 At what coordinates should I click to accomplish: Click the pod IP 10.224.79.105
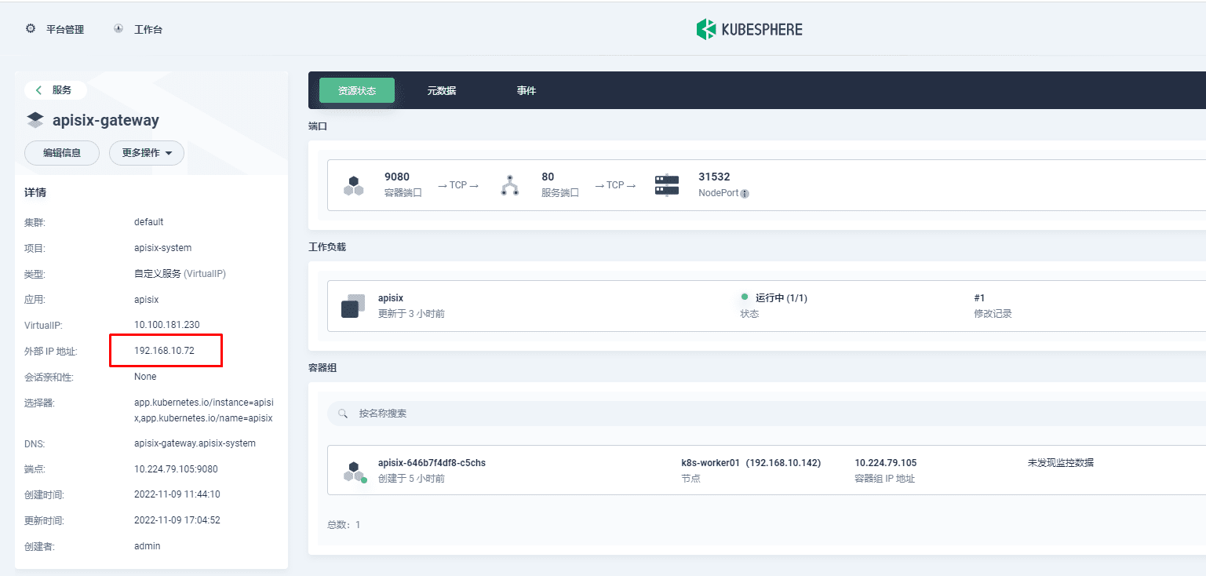pos(886,463)
